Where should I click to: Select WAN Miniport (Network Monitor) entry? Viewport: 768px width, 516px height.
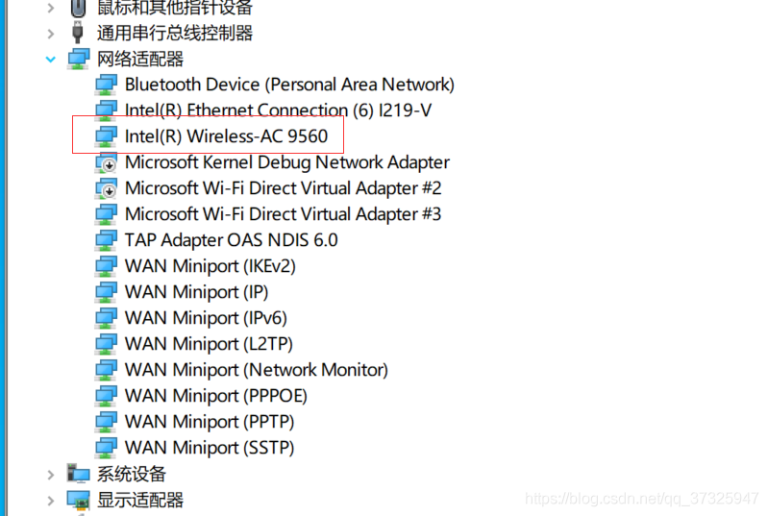coord(257,370)
